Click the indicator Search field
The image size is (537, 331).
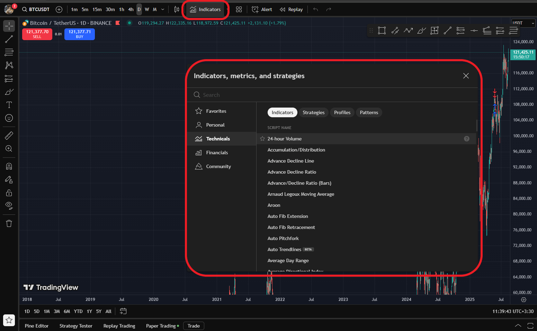(x=332, y=95)
